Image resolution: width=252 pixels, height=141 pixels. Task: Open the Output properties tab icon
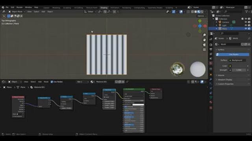click(x=211, y=49)
